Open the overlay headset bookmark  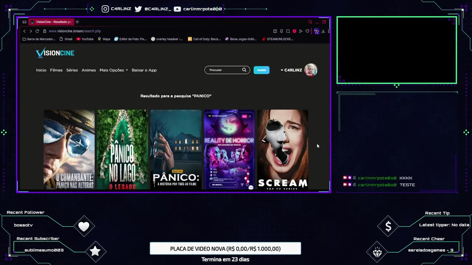tap(167, 39)
